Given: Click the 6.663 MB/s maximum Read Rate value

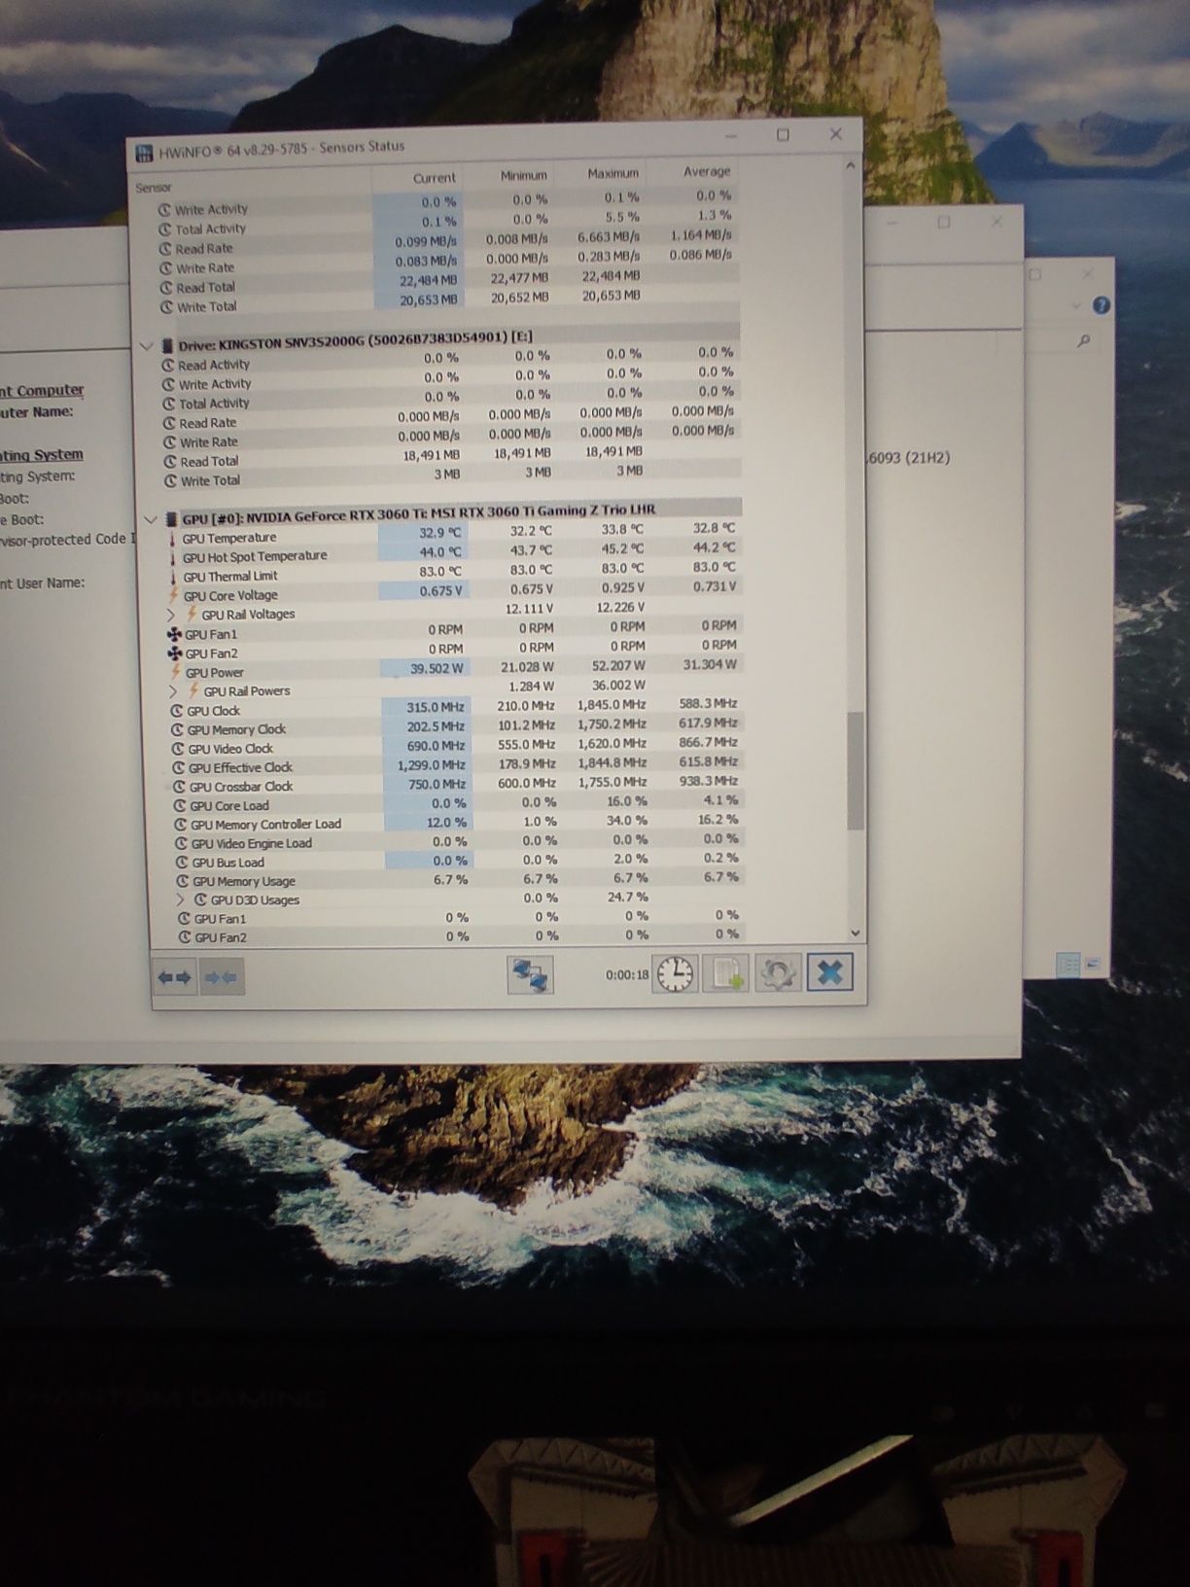Looking at the screenshot, I should pos(609,236).
